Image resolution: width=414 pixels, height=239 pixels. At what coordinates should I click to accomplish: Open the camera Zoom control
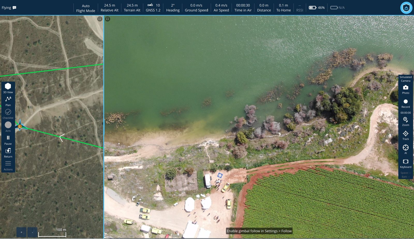pyautogui.click(x=405, y=121)
